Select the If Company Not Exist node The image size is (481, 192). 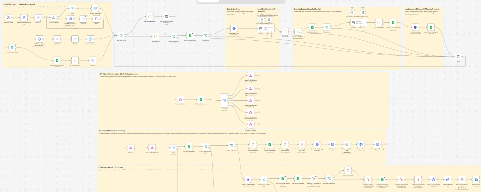(x=329, y=179)
